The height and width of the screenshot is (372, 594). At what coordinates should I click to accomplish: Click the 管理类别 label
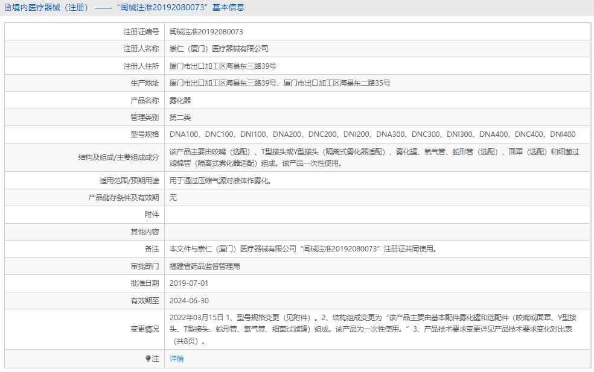pos(145,118)
